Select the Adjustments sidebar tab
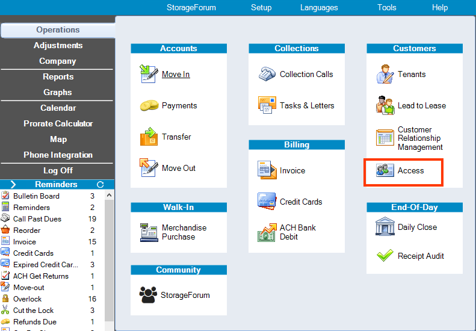Image resolution: width=476 pixels, height=331 pixels. click(58, 46)
